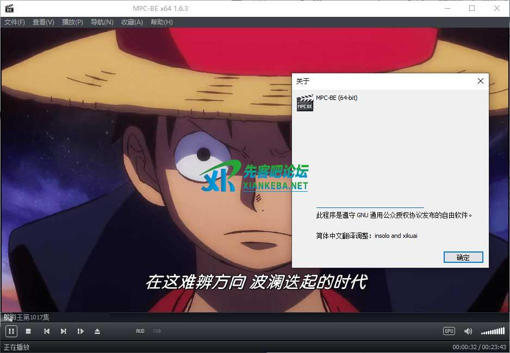
Task: Open the 查看(V) menu
Action: click(43, 22)
